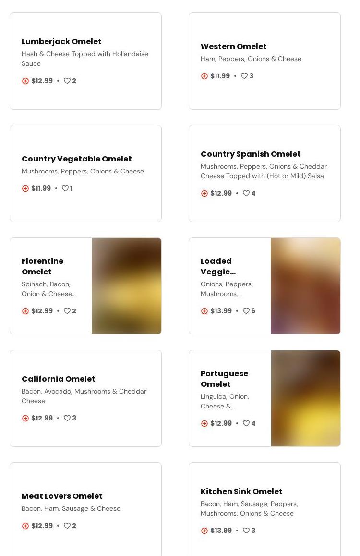This screenshot has height=556, width=360.
Task: Add California Omelet via plus icon
Action: [25, 419]
